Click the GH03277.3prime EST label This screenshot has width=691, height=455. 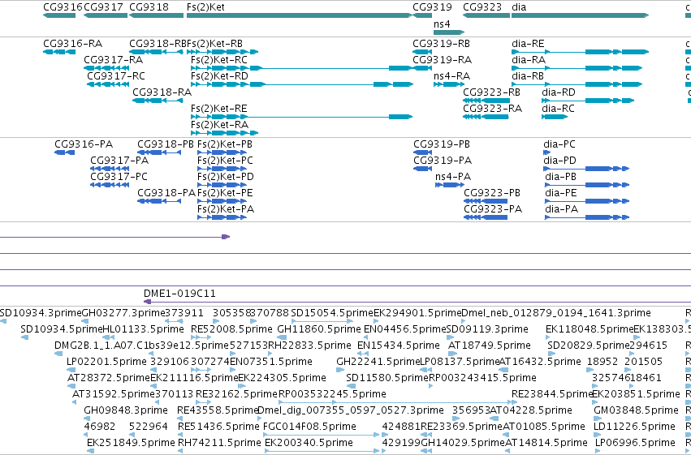[x=123, y=313]
